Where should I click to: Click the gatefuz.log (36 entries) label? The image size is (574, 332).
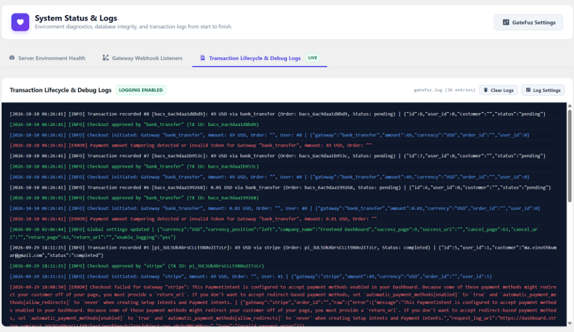(445, 90)
